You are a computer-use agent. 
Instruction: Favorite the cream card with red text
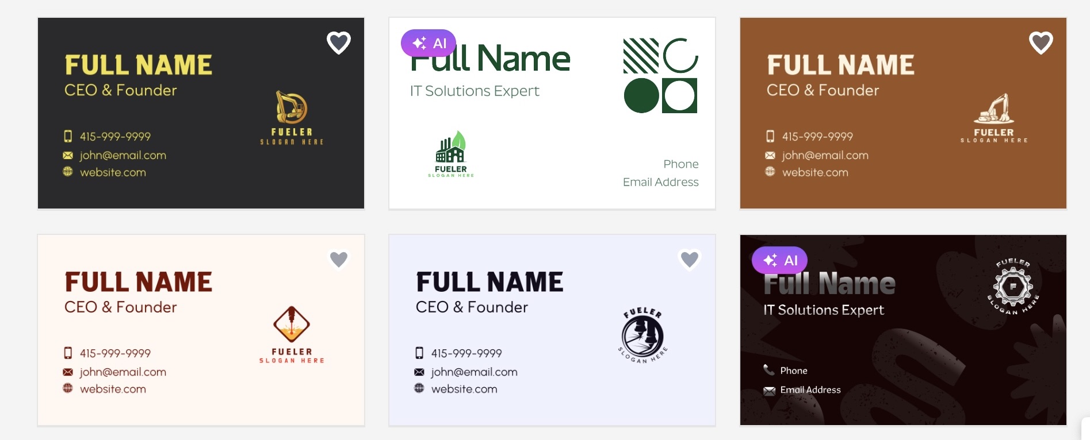tap(338, 259)
